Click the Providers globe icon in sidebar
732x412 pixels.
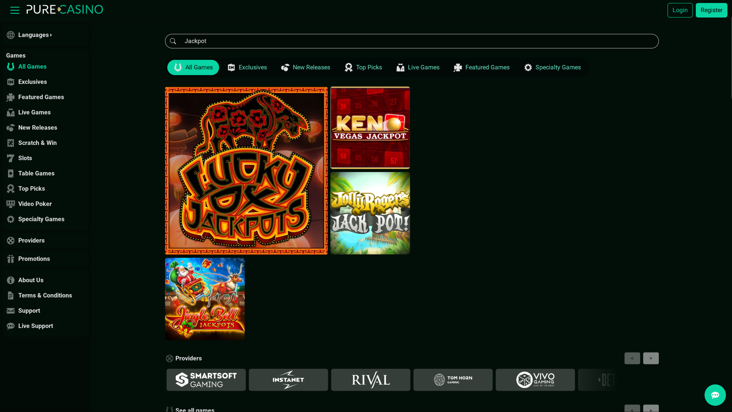[x=10, y=240]
